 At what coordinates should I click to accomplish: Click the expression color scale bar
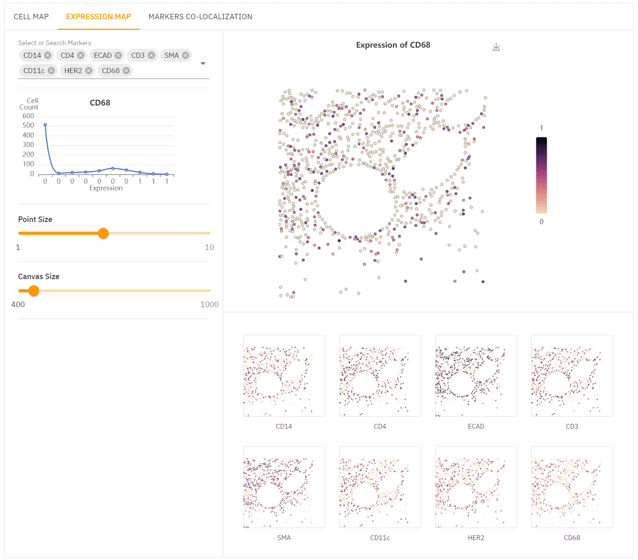pos(541,175)
